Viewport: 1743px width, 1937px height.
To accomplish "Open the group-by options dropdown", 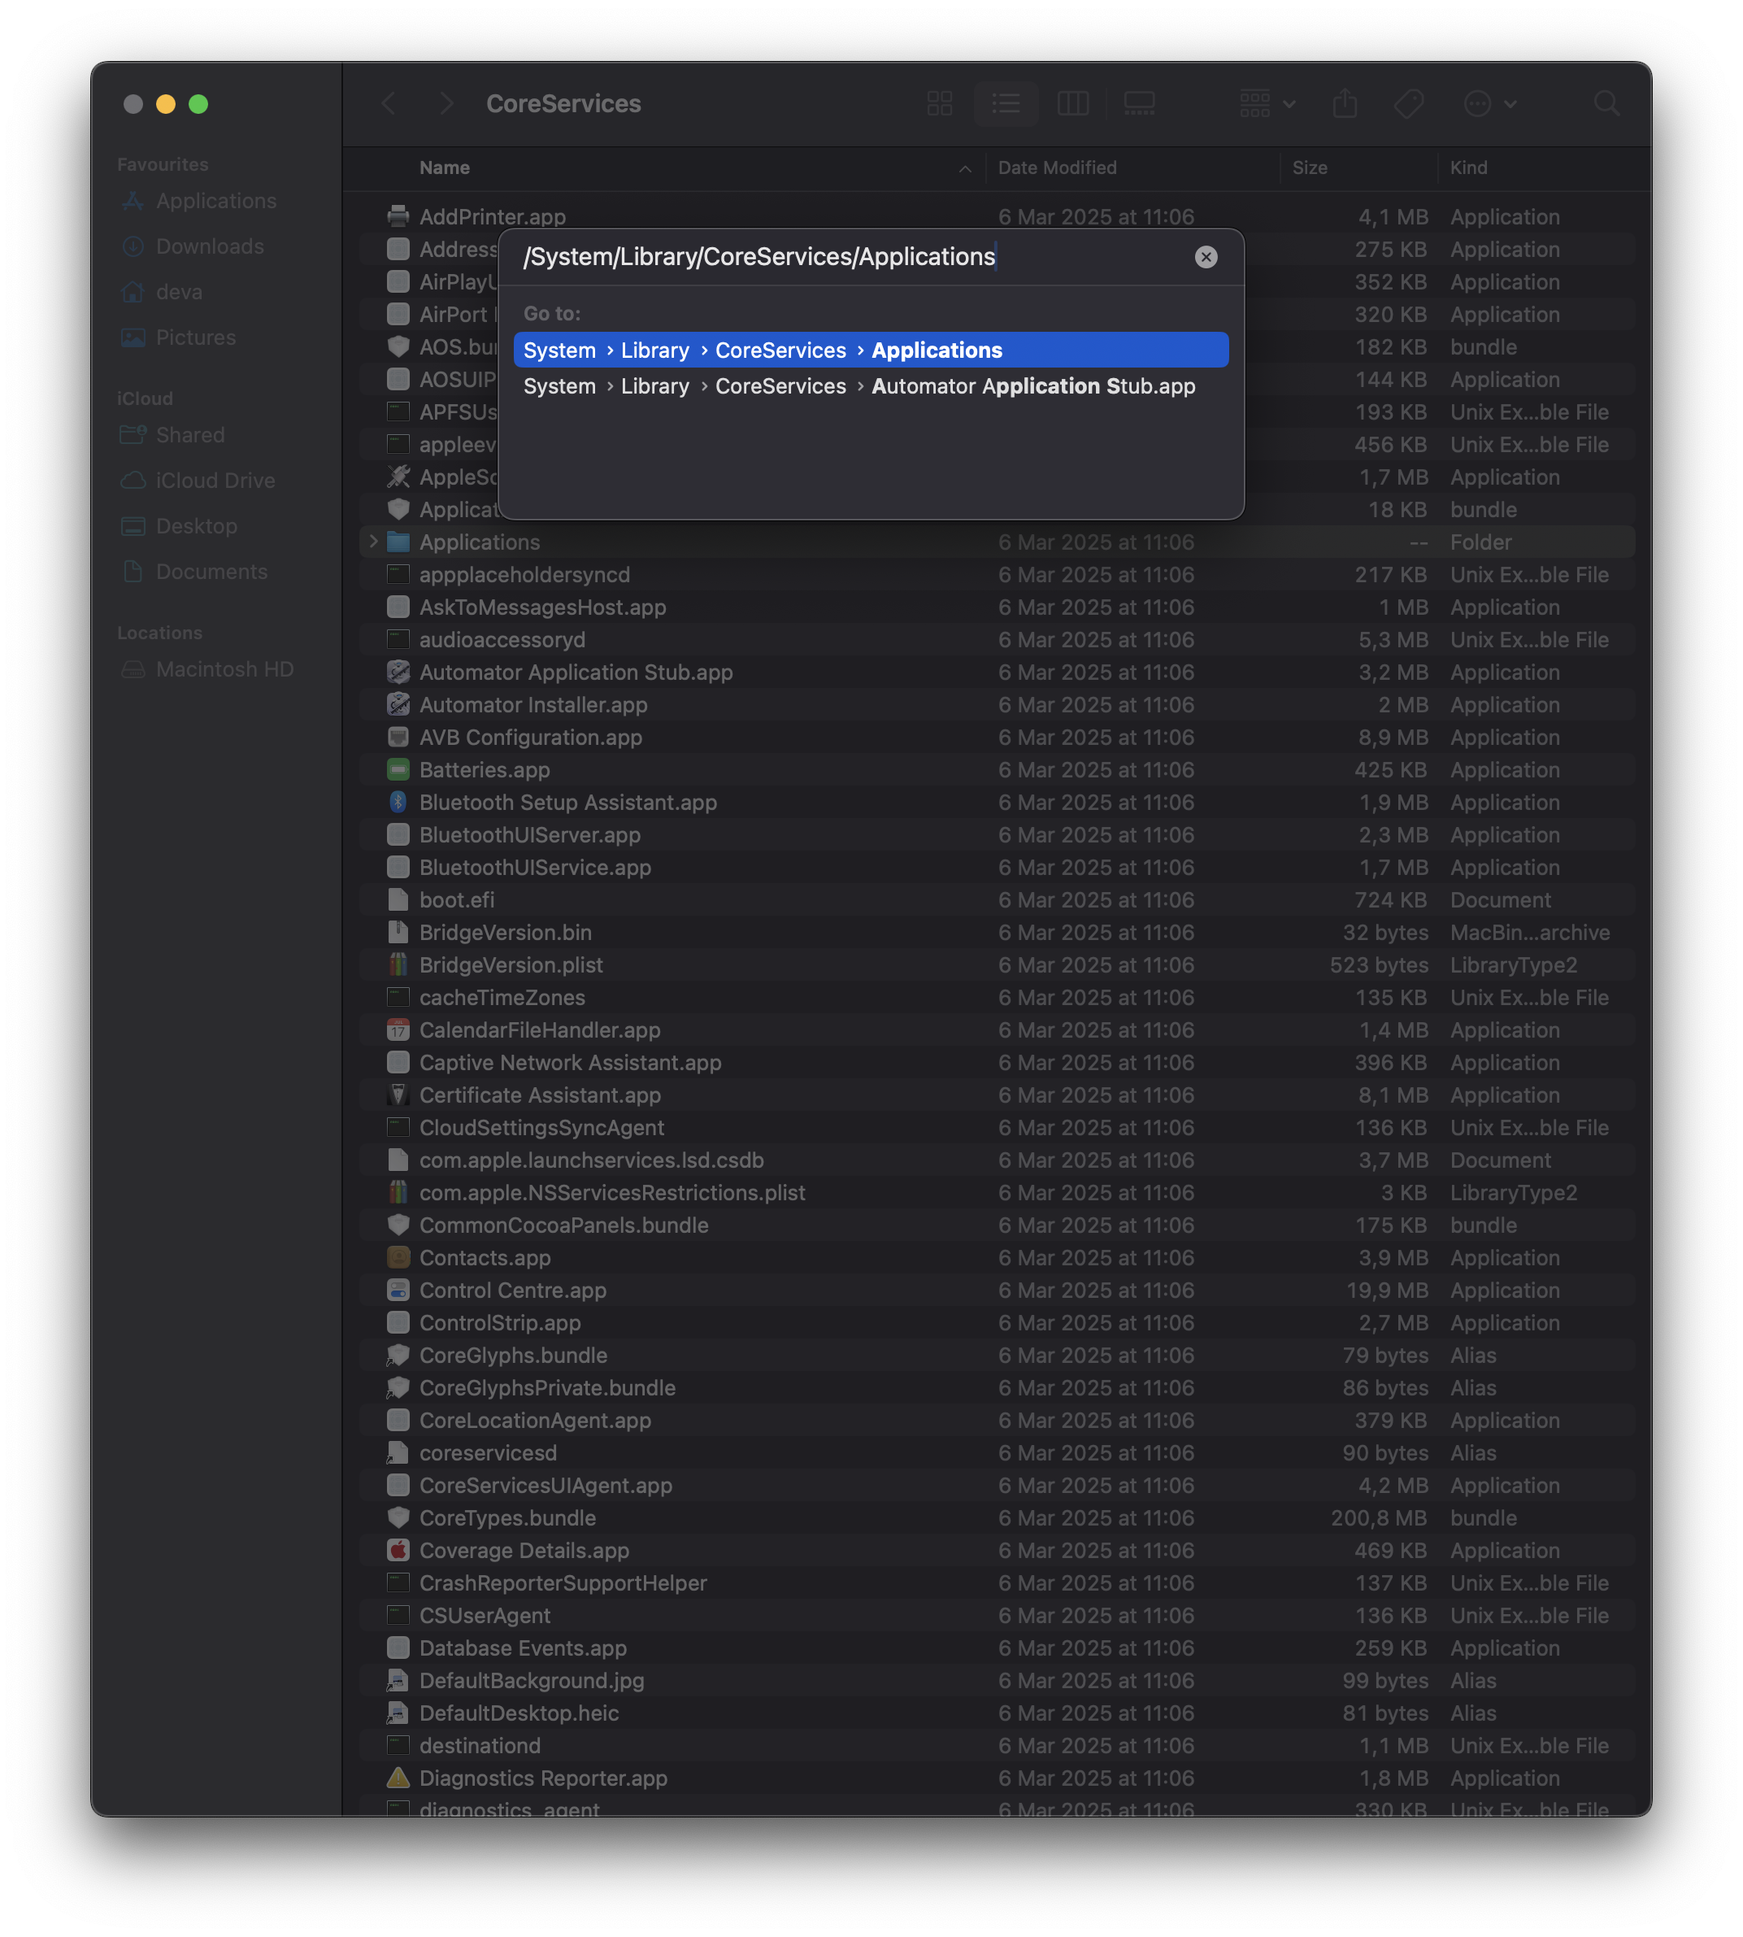I will coord(1267,103).
